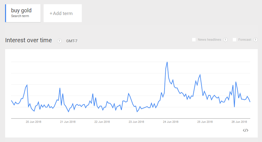The image size is (262, 142).
Task: Click the 25 Jun 2016 date label
Action: coord(205,122)
